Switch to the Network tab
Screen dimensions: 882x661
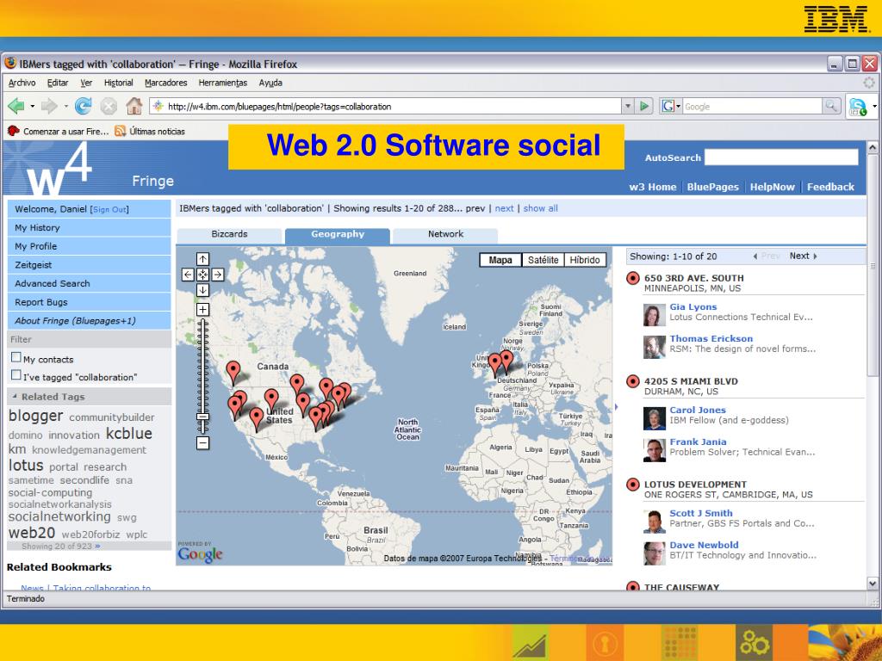[x=445, y=234]
